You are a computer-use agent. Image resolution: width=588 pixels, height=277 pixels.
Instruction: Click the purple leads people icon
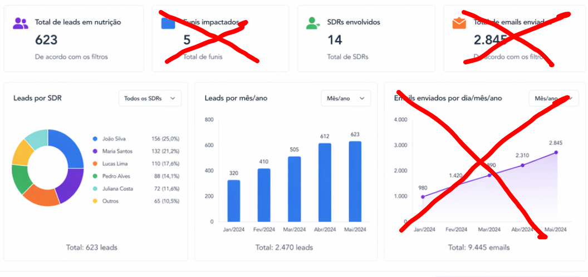(20, 23)
